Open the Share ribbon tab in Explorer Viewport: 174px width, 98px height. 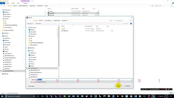[13, 3]
